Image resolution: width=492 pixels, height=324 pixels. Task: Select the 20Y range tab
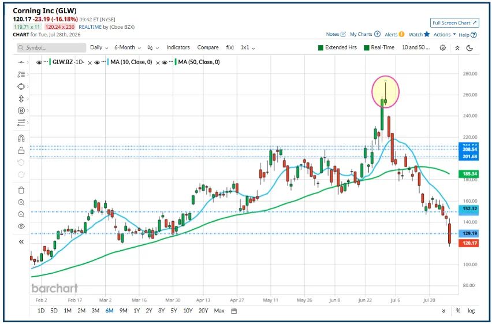click(x=203, y=311)
